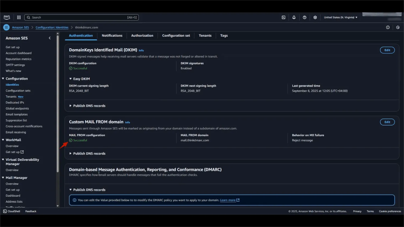Open Cookie preferences in footer
The image size is (404, 227).
(x=390, y=211)
